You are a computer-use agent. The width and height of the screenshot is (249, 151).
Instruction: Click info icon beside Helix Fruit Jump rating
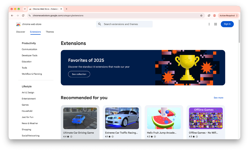point(155,137)
